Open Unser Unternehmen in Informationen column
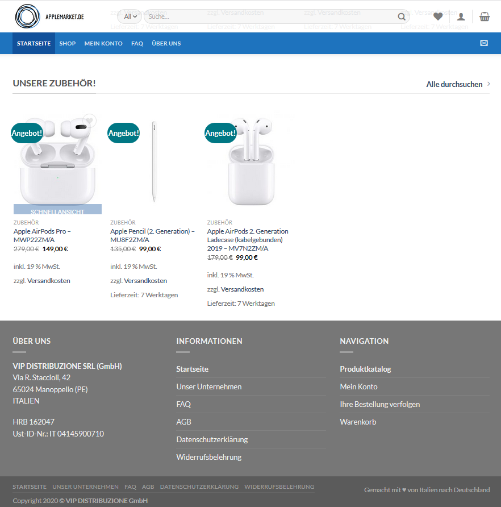The width and height of the screenshot is (501, 507). coord(209,387)
